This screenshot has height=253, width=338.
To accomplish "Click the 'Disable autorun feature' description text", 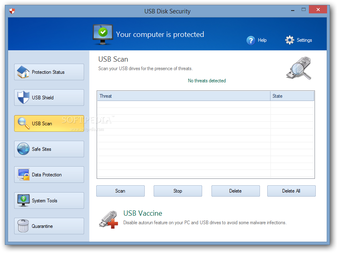I will click(x=205, y=223).
